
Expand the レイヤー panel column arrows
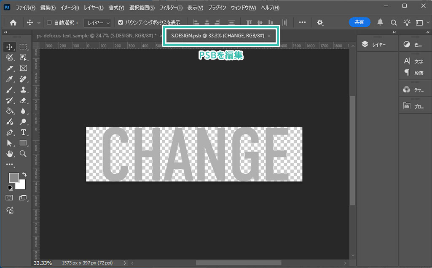click(x=394, y=32)
